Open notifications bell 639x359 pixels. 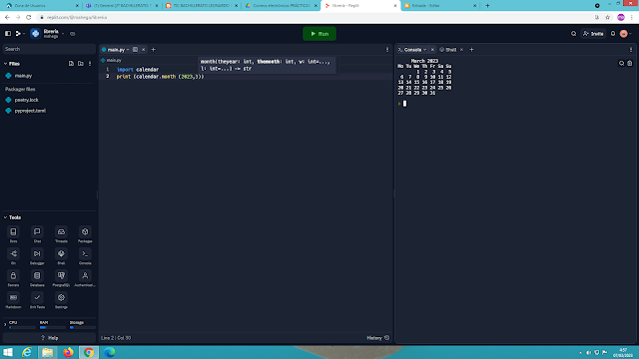pos(613,34)
